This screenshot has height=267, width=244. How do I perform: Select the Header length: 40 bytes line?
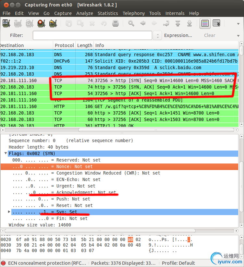[x=119, y=147]
